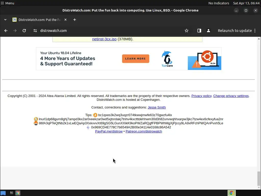Open the netinst-3cx.iso download link

coord(104,39)
